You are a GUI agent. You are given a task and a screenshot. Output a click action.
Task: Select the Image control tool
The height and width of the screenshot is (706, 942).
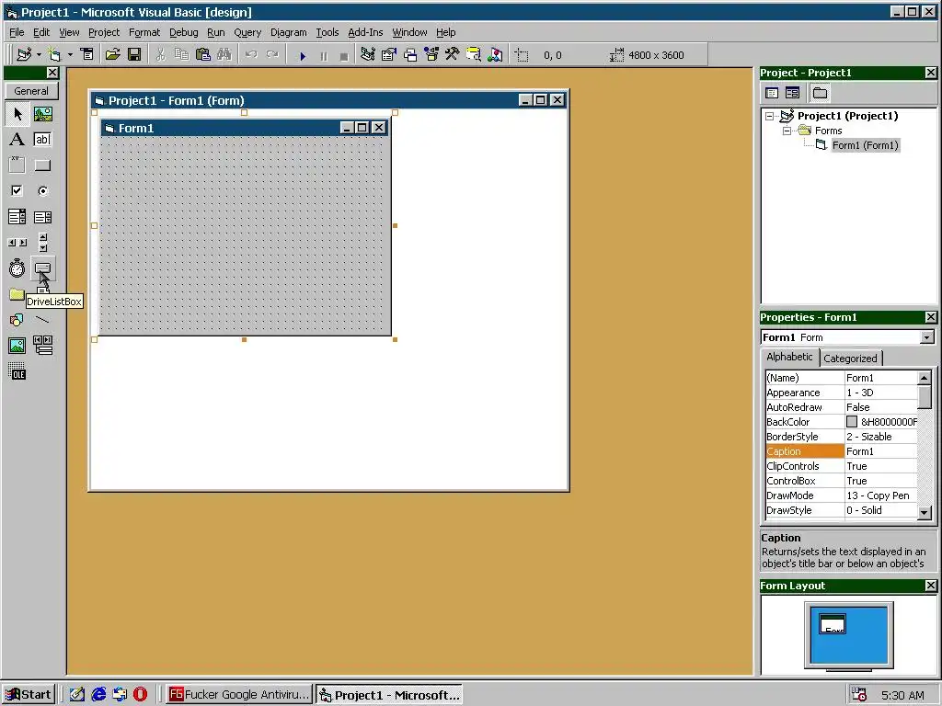(x=17, y=346)
